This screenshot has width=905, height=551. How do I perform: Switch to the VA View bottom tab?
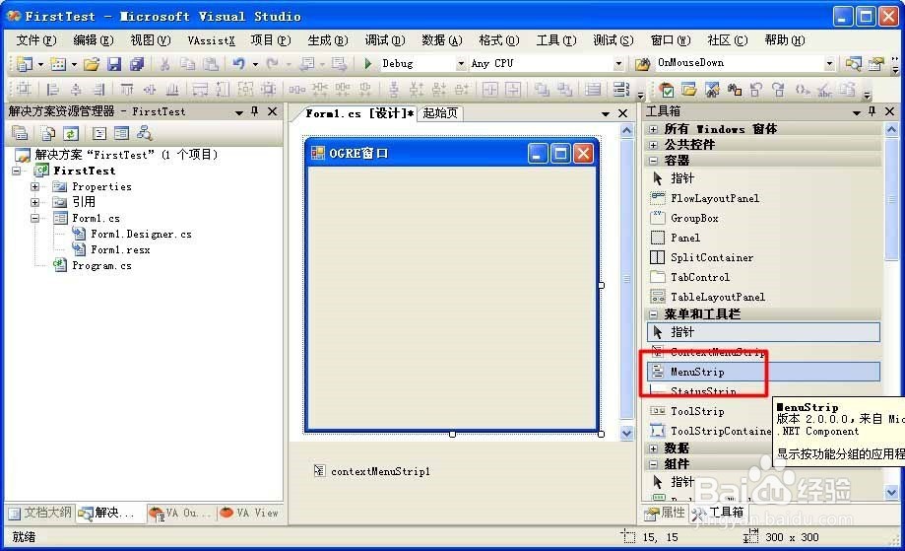[x=249, y=513]
